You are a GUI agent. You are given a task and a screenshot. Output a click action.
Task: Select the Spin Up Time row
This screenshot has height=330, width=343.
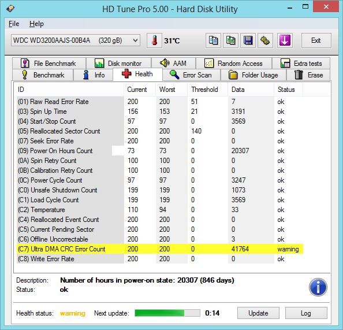click(x=160, y=112)
